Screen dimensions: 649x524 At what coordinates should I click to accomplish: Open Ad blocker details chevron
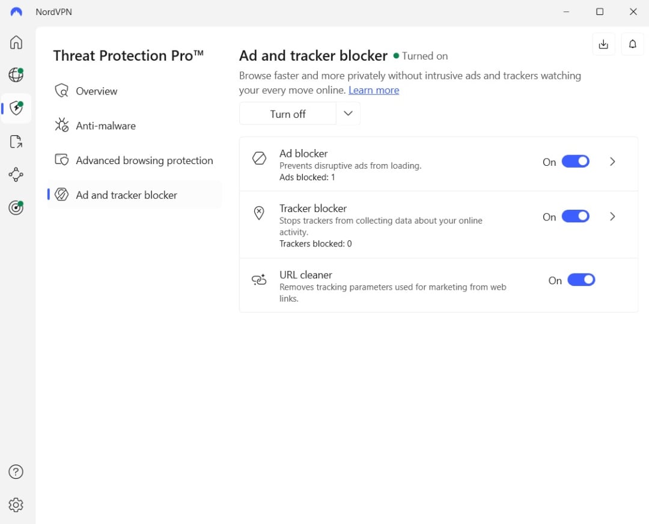tap(612, 162)
